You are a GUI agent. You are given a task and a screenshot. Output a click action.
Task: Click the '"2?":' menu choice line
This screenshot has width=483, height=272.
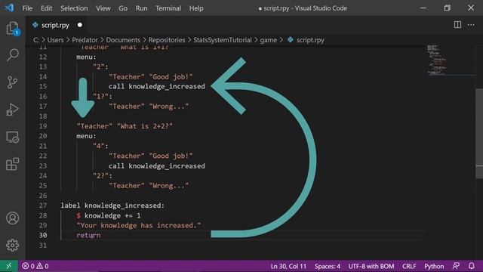tap(103, 176)
